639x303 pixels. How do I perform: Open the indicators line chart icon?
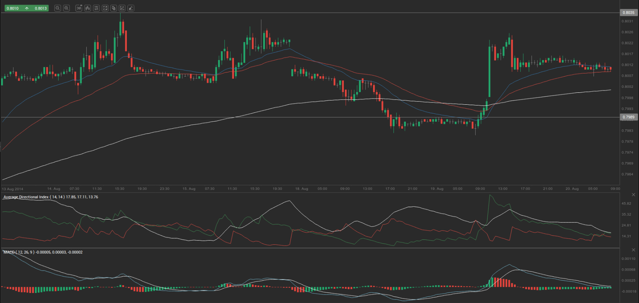coord(105,8)
